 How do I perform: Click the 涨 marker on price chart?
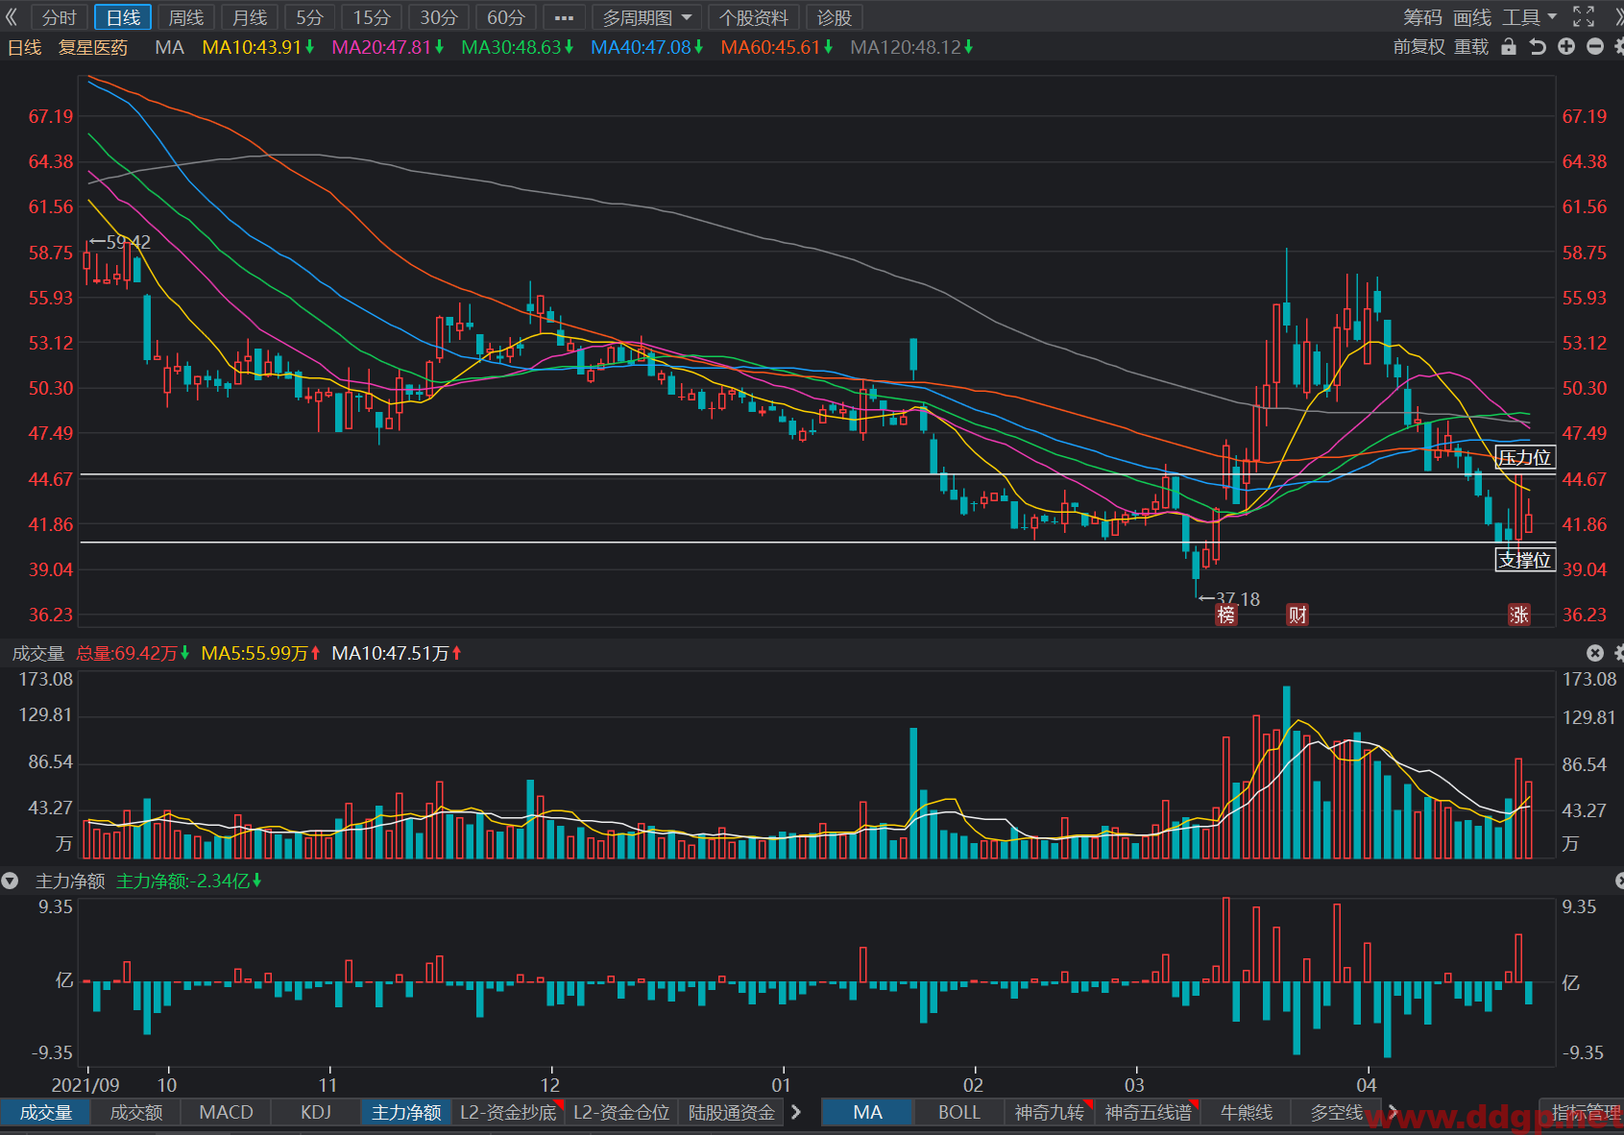click(x=1518, y=615)
